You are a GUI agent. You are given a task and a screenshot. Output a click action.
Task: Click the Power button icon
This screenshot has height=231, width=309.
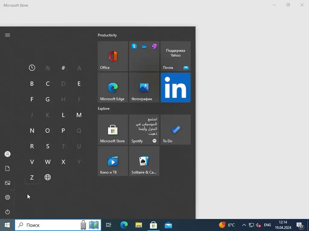click(x=8, y=212)
